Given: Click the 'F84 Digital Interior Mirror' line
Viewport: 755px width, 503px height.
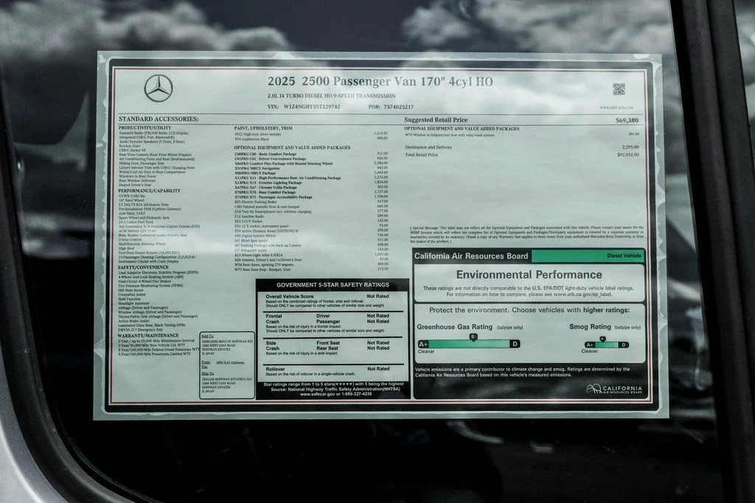Looking at the screenshot, I should (x=255, y=236).
